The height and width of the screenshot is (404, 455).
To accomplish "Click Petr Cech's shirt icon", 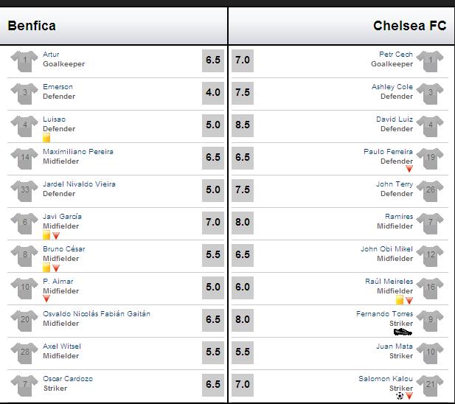I will 430,61.
